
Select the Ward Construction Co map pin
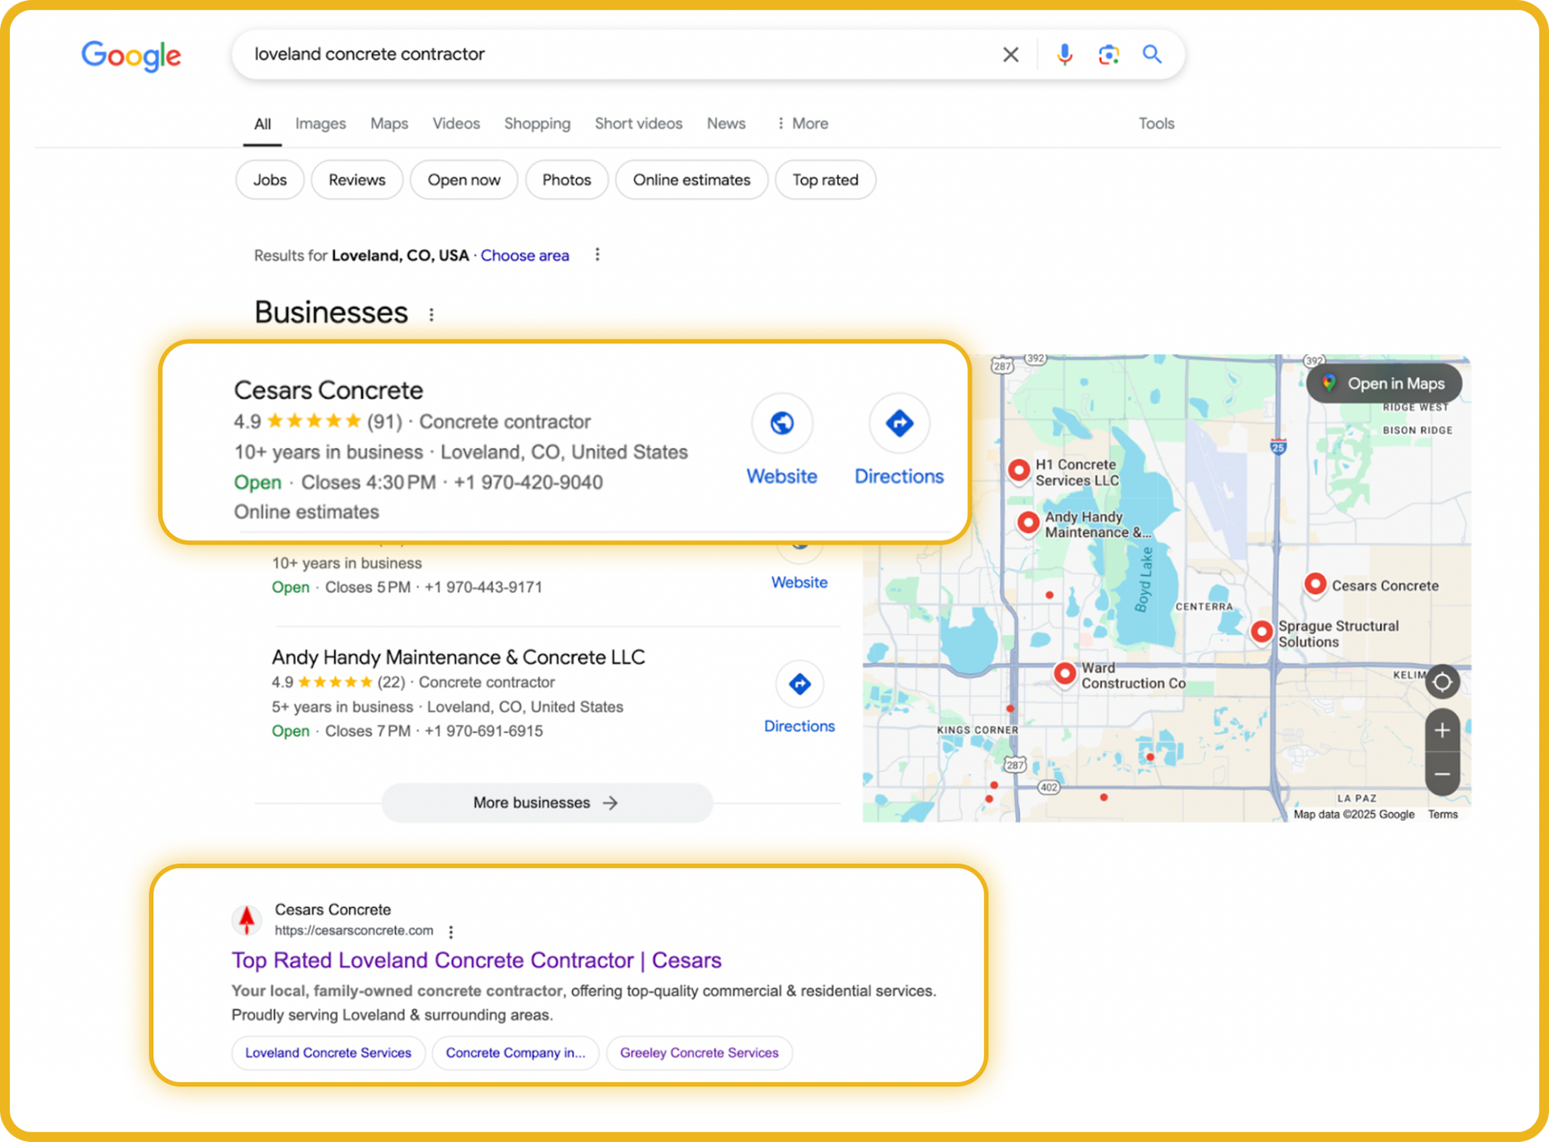[1065, 674]
